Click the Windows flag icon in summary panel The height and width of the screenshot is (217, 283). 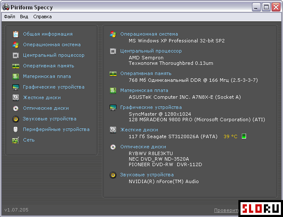pos(113,34)
